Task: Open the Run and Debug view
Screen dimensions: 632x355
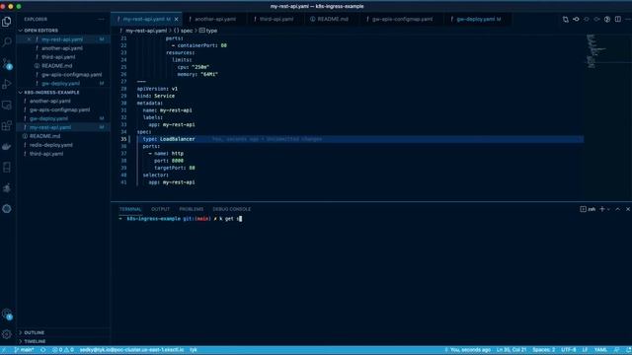Action: point(7,84)
